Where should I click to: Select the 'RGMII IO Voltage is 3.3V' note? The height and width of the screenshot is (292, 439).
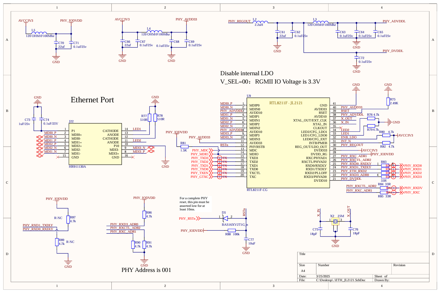287,82
